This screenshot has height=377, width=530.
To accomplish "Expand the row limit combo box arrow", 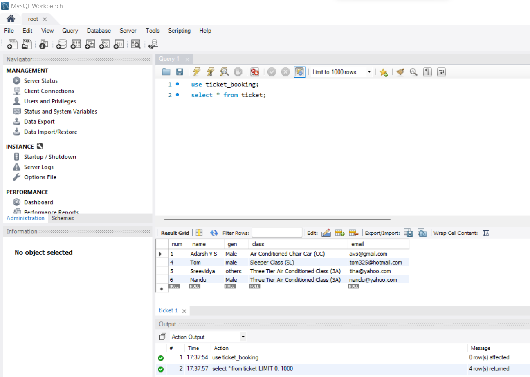I will point(370,72).
